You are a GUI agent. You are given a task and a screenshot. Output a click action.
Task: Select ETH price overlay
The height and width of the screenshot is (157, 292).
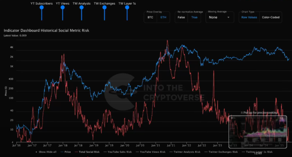point(163,18)
